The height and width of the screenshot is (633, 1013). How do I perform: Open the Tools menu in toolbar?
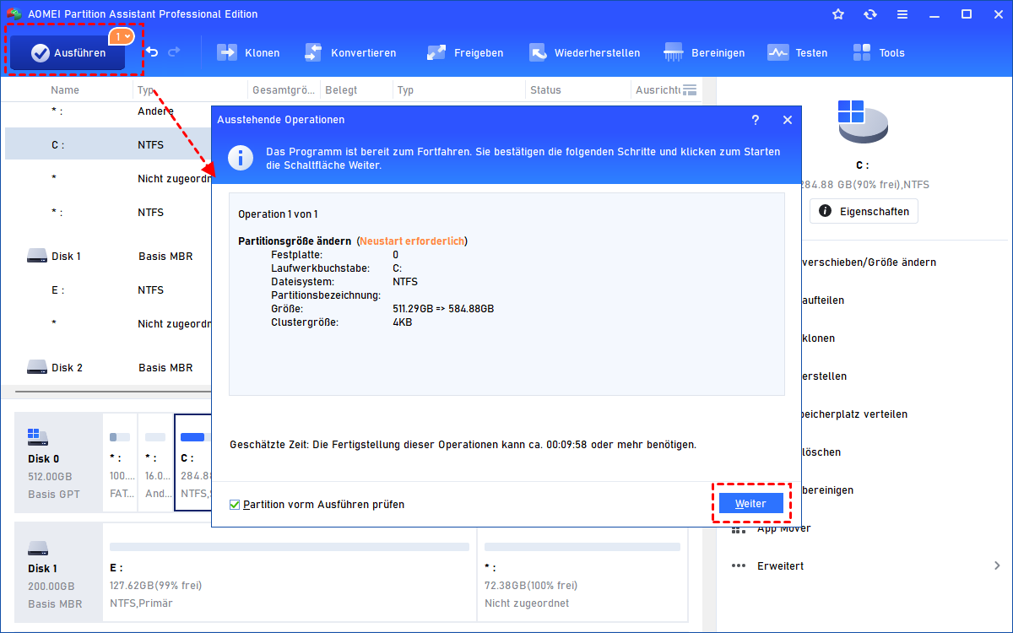point(879,52)
